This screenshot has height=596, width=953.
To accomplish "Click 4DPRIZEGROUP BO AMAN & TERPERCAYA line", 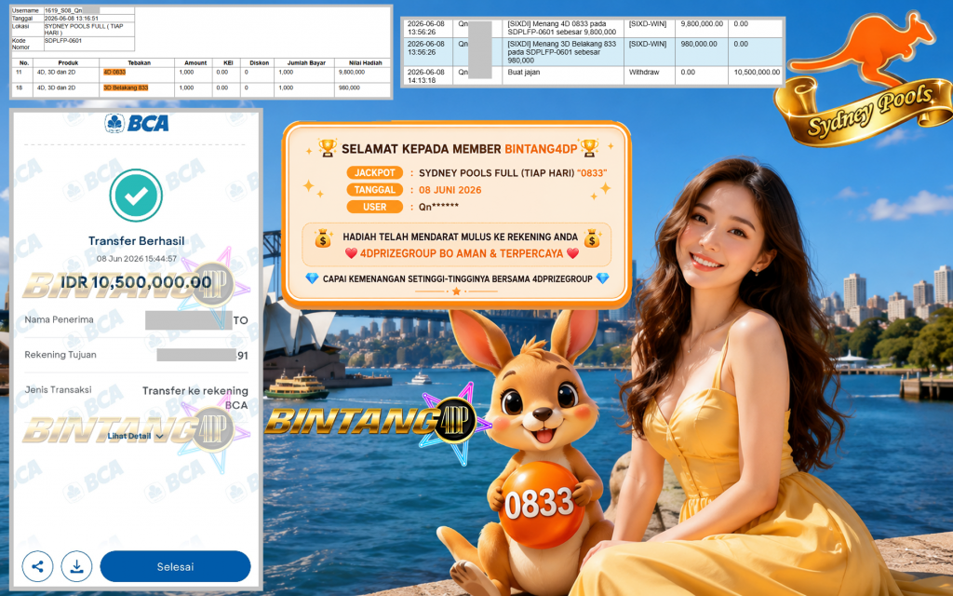I will click(462, 253).
